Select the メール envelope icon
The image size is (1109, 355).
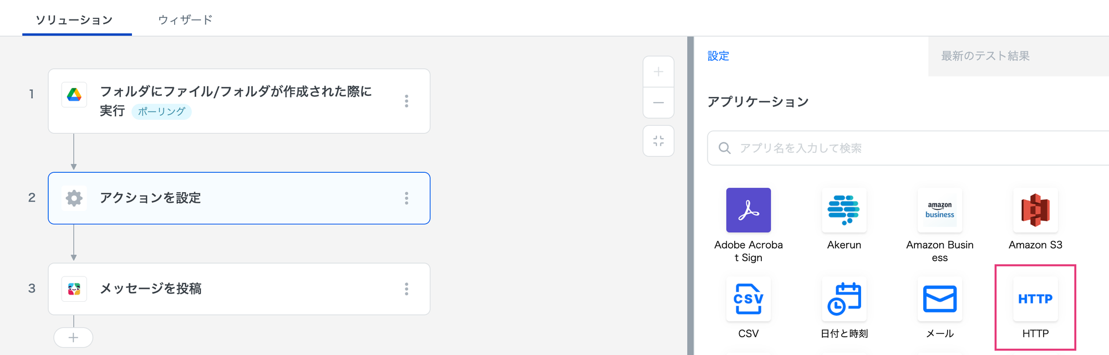pos(939,299)
